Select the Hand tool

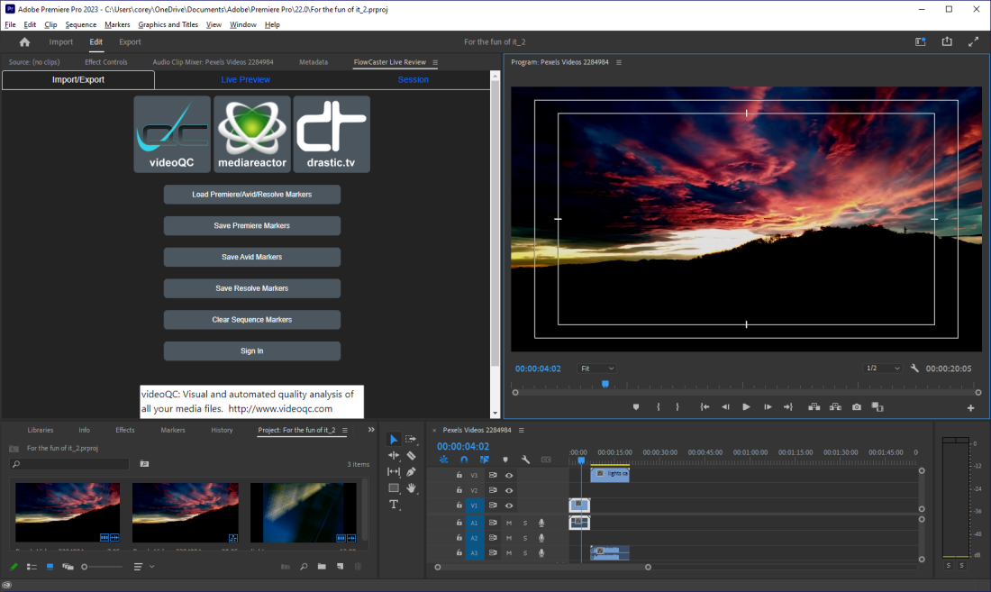point(411,487)
